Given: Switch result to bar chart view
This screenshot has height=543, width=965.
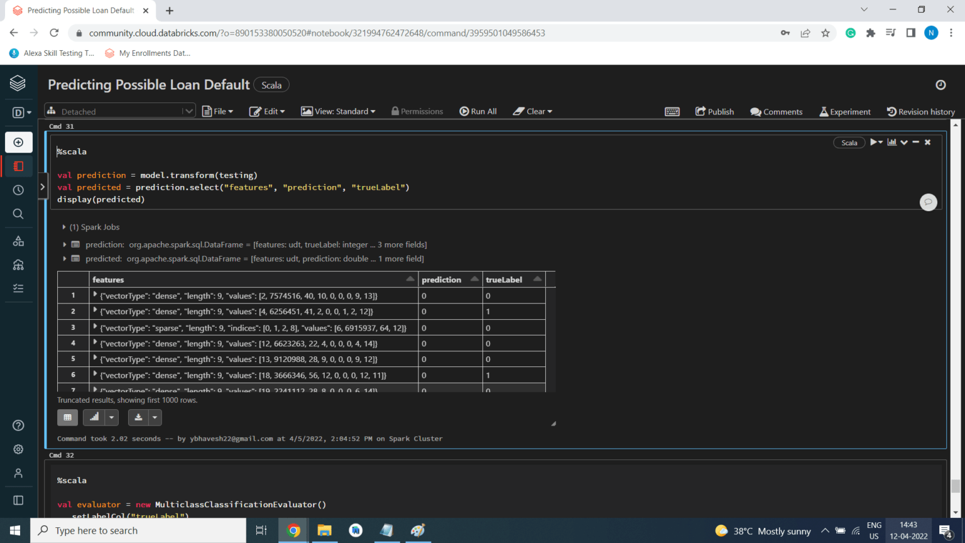Looking at the screenshot, I should coord(94,417).
